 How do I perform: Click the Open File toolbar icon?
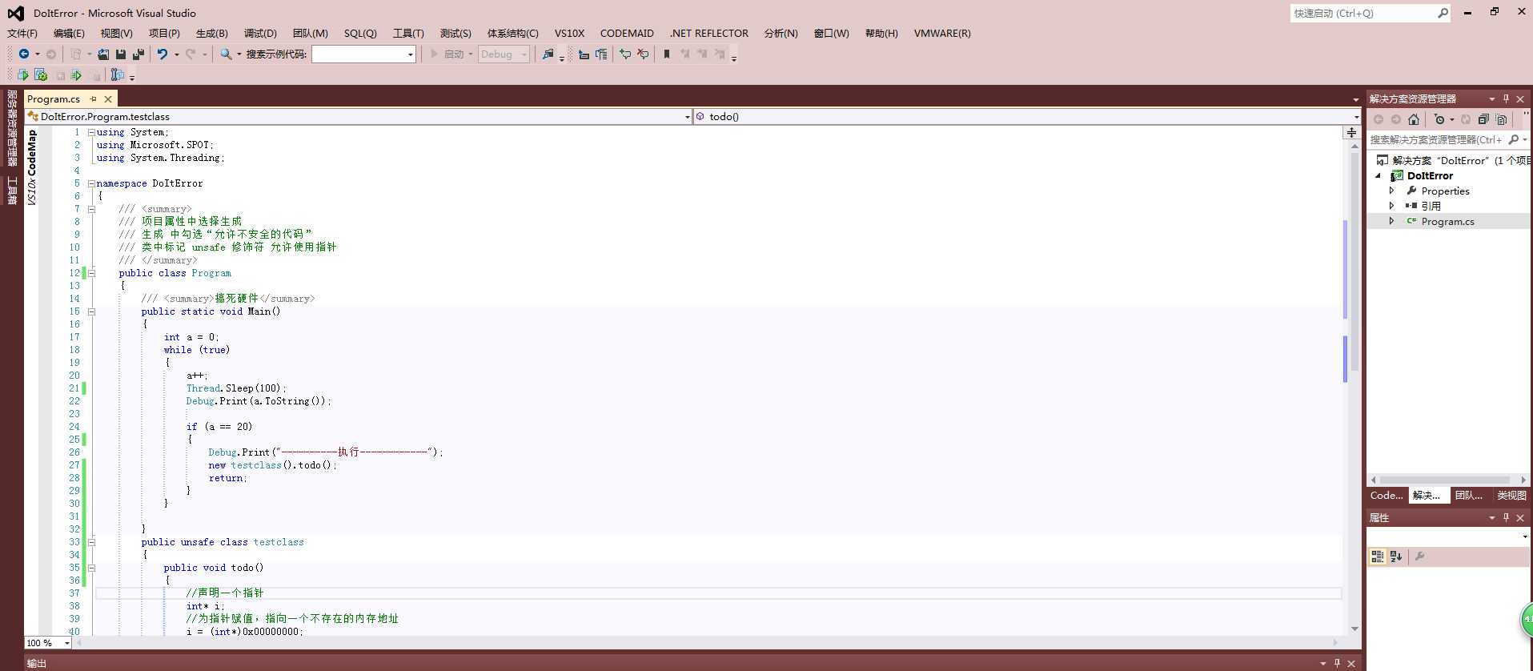pos(103,54)
